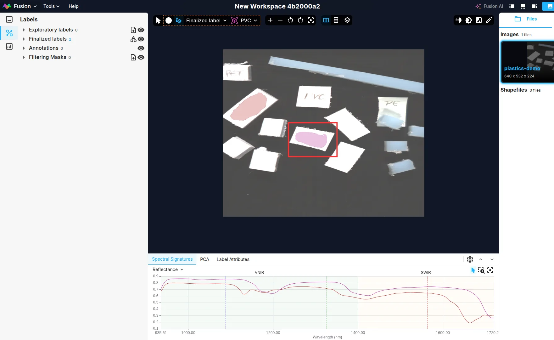554x340 pixels.
Task: Click the zoom out minus icon
Action: coord(280,20)
